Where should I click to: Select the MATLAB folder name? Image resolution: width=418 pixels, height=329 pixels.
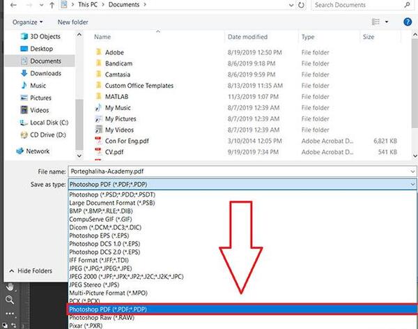coord(116,97)
